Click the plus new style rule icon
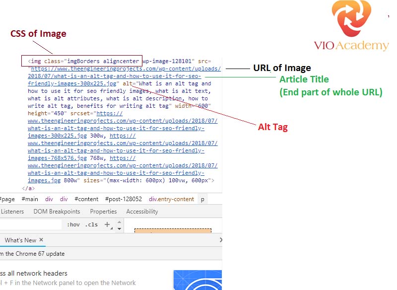 click(107, 224)
